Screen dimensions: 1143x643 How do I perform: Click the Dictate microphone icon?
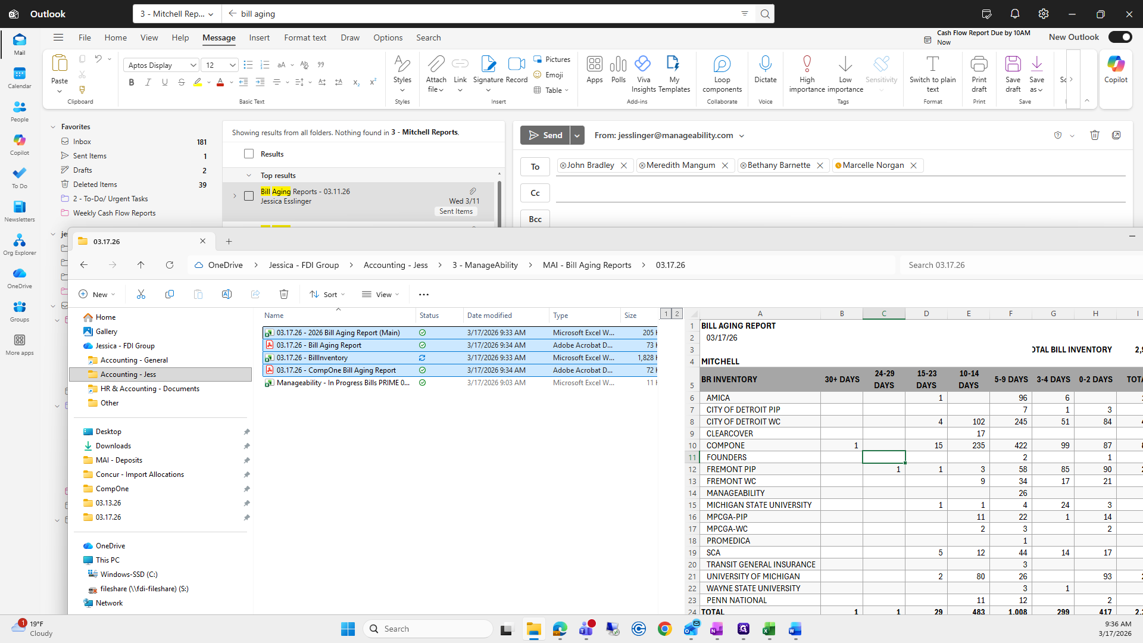click(x=765, y=64)
